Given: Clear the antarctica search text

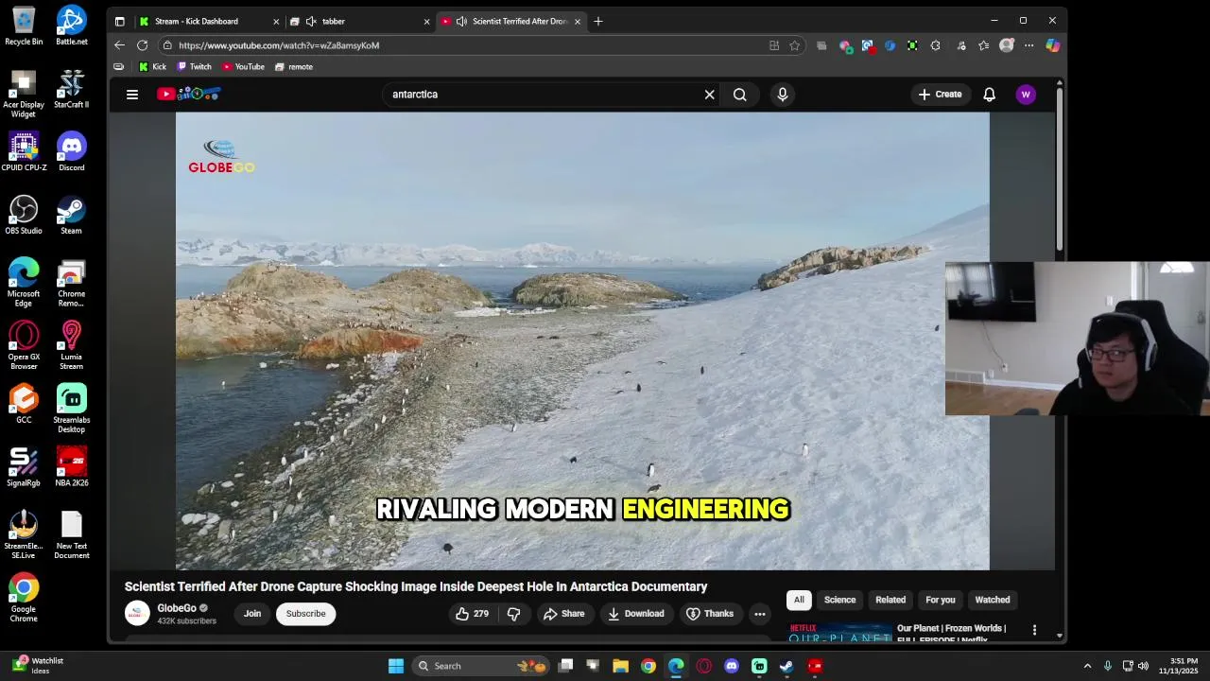Looking at the screenshot, I should click(709, 95).
